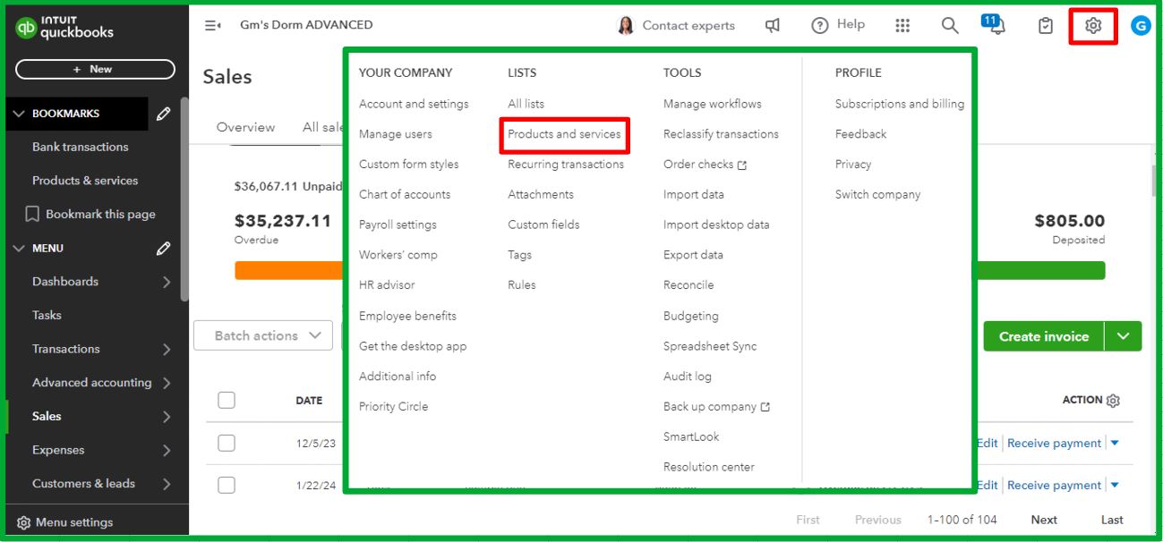Open the apps grid icon
The height and width of the screenshot is (542, 1163).
click(x=902, y=26)
